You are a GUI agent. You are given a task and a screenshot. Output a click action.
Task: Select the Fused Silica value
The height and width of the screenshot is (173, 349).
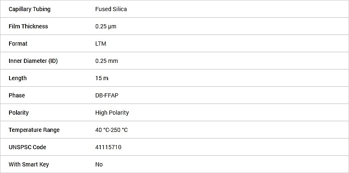click(111, 9)
